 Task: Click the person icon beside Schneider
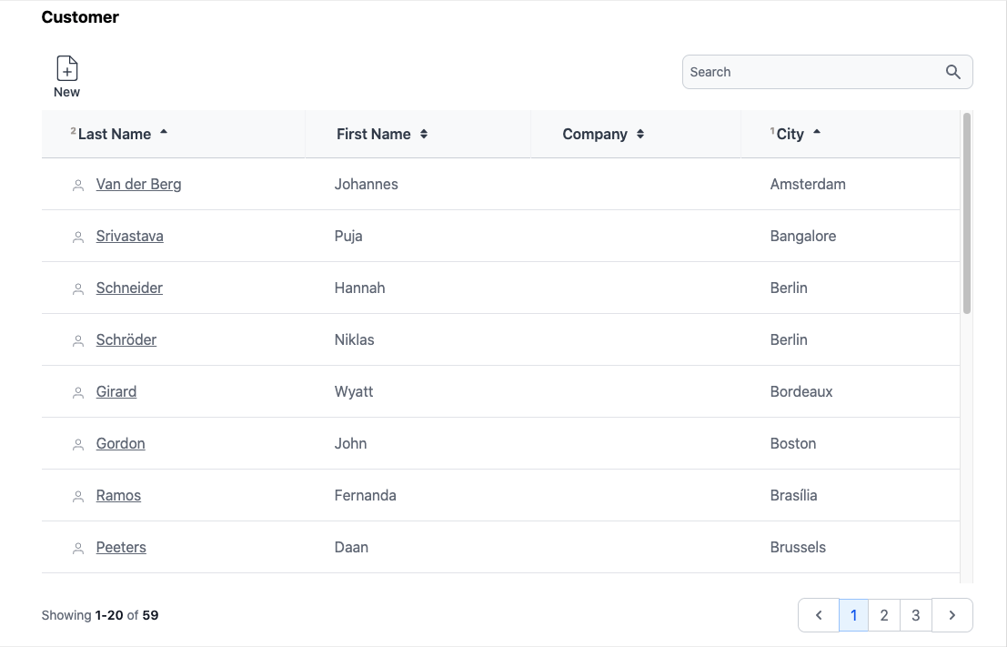78,289
